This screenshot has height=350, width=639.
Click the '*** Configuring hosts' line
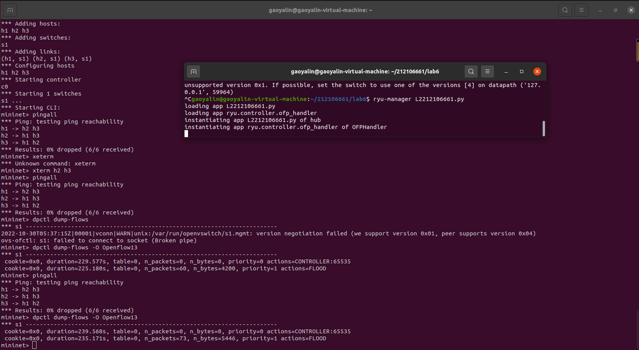(x=38, y=66)
